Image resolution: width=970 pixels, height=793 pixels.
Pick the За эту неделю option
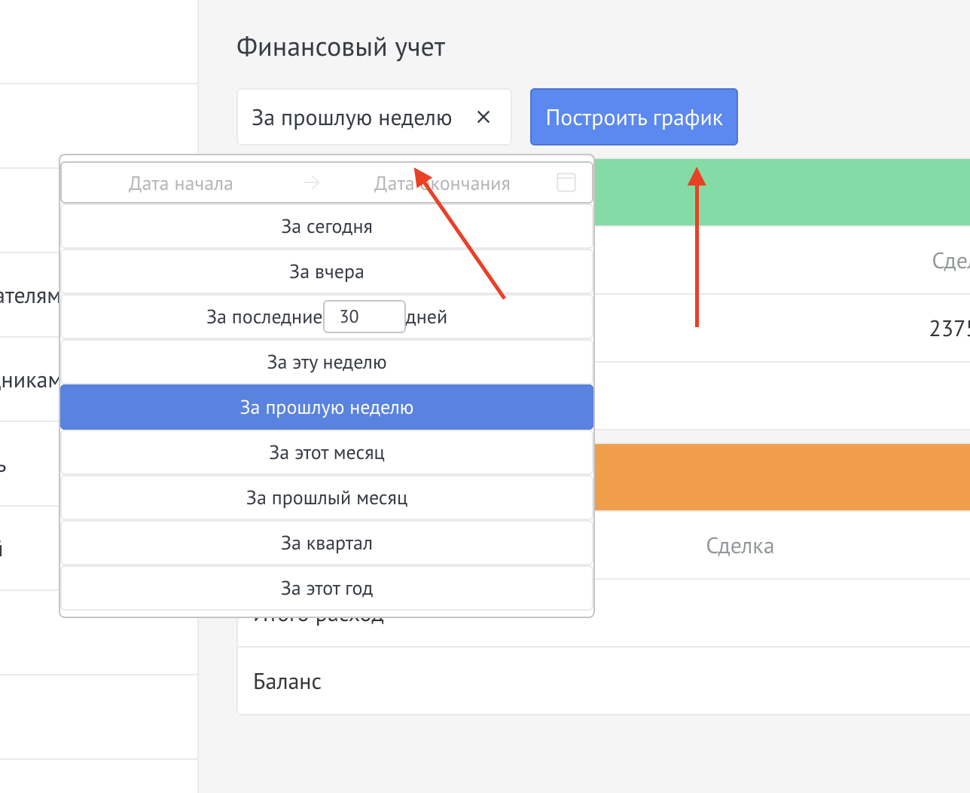[x=326, y=363]
